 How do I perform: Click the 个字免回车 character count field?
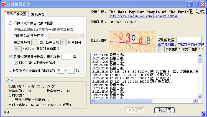click(161, 49)
